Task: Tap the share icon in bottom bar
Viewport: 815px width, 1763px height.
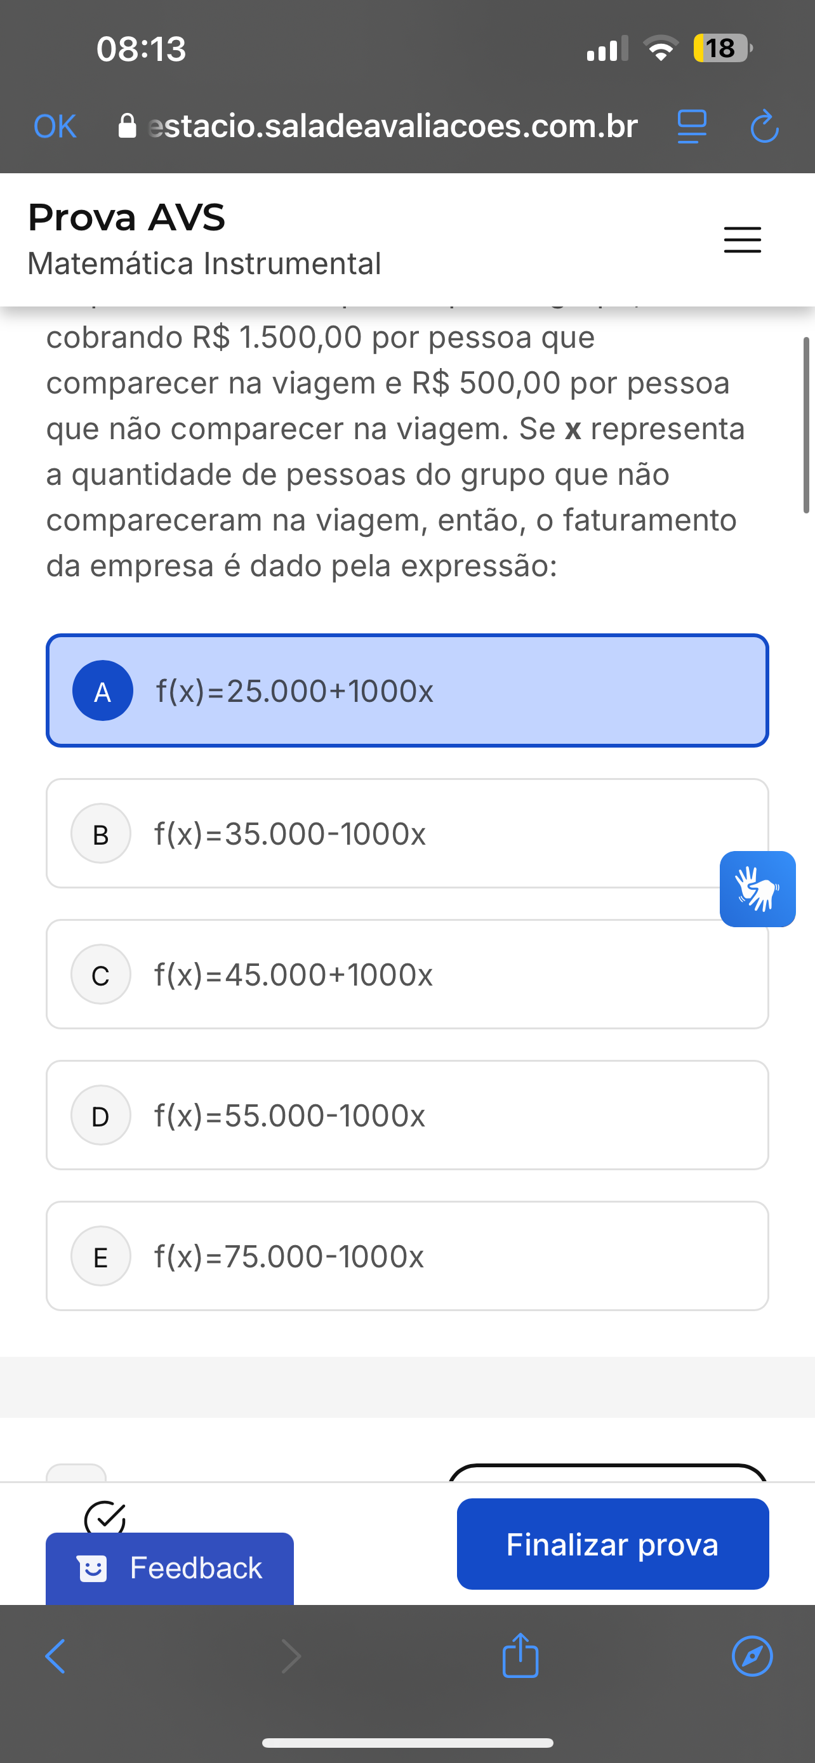Action: point(520,1656)
